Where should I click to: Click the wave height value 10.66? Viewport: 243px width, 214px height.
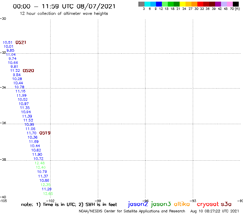(13, 63)
